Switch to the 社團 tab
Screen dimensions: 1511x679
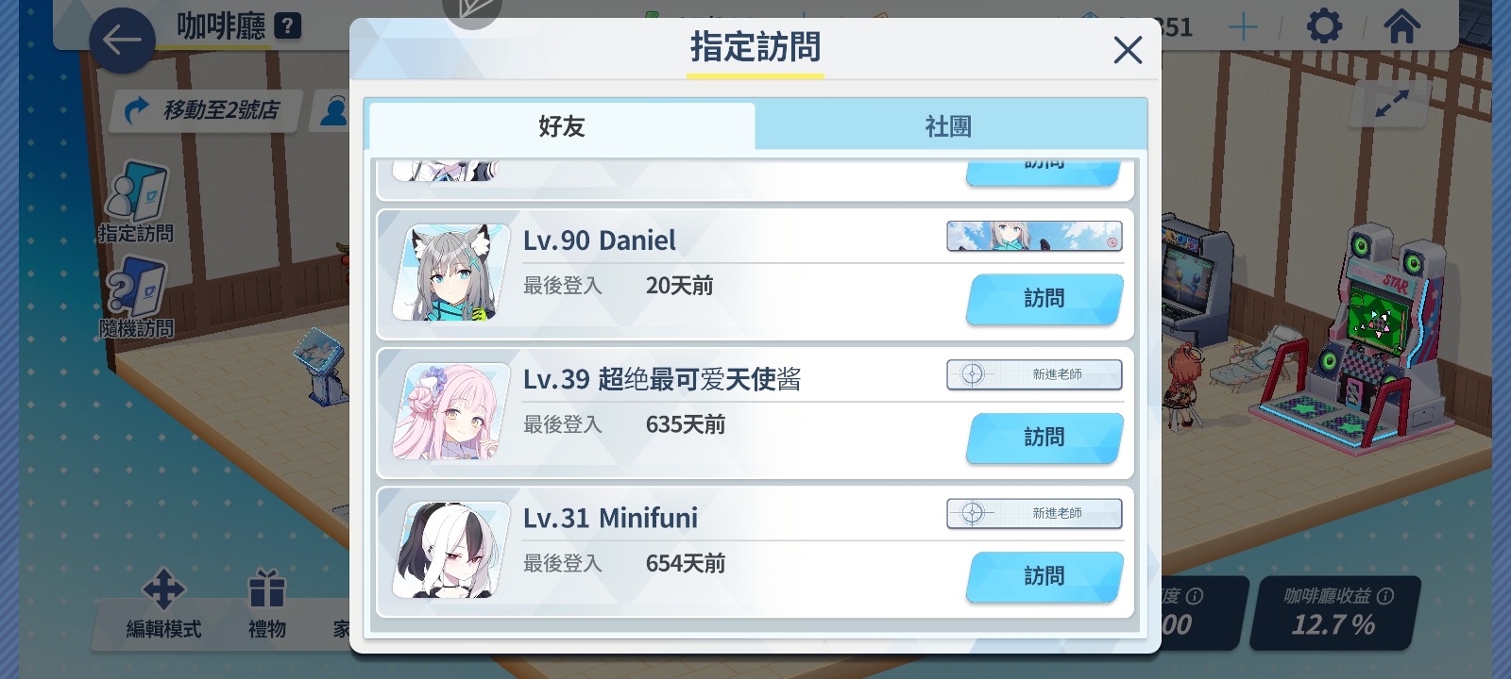(x=950, y=125)
